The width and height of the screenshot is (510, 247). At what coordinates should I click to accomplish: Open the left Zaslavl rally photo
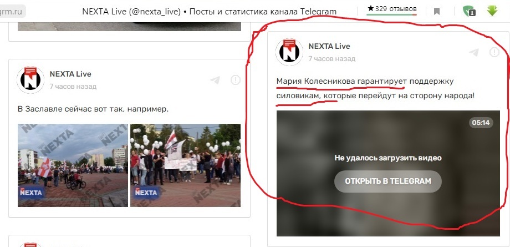(x=73, y=165)
